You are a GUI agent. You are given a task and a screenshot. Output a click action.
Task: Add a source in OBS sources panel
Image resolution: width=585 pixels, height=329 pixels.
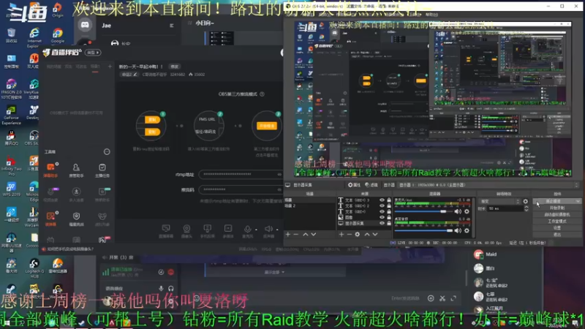tap(341, 234)
